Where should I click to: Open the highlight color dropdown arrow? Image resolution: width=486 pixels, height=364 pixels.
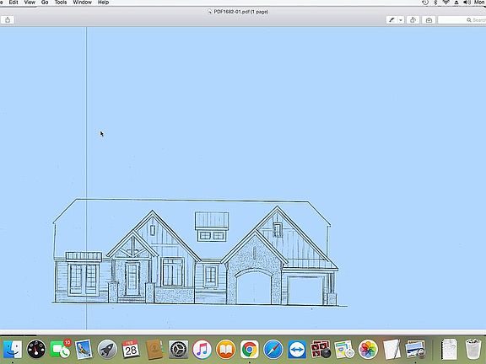401,20
